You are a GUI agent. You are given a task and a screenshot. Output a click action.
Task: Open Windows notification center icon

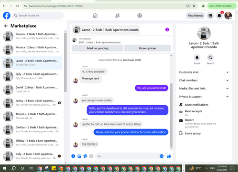pyautogui.click(x=232, y=168)
